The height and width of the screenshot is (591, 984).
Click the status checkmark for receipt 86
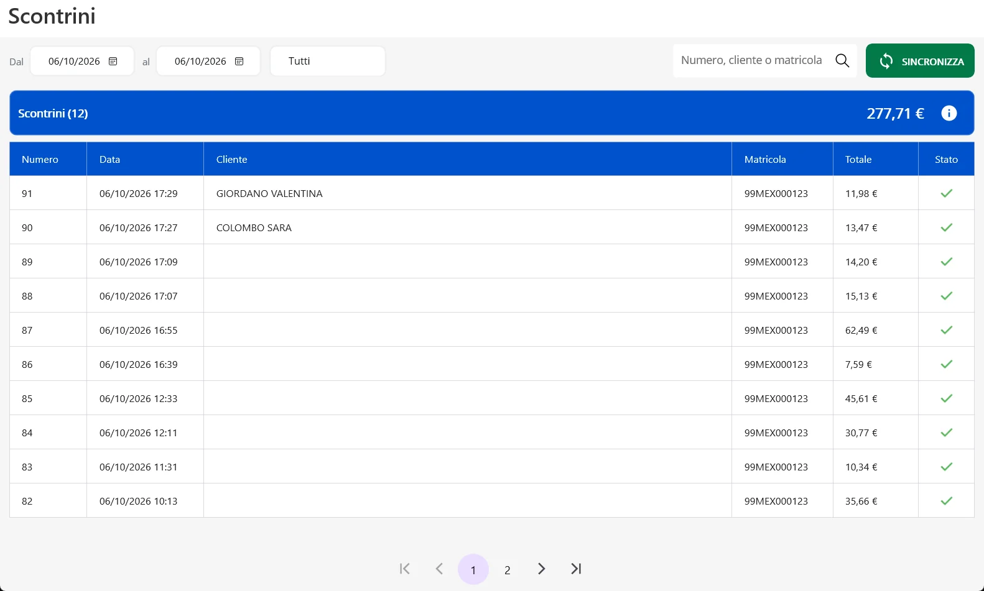point(946,364)
